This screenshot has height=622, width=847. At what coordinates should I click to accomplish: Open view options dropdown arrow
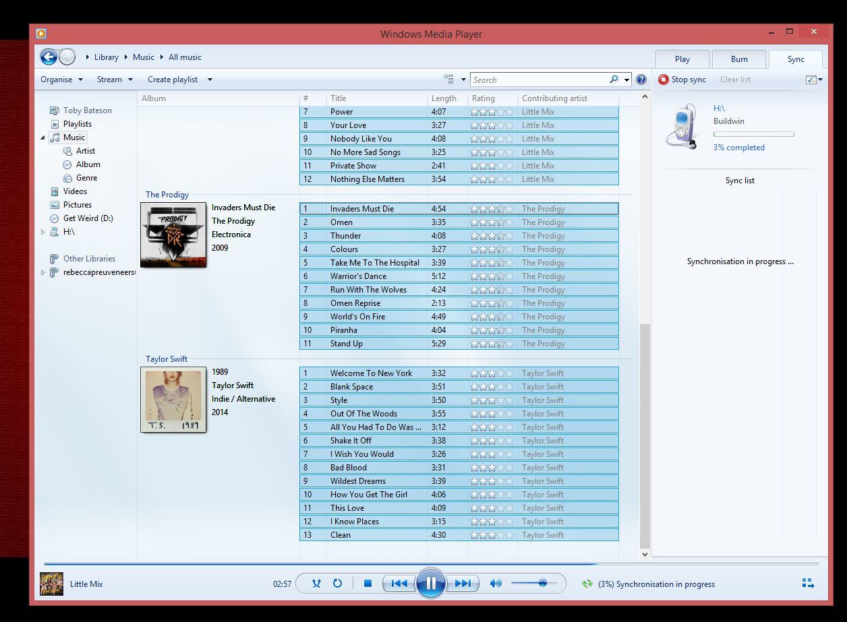coord(463,80)
